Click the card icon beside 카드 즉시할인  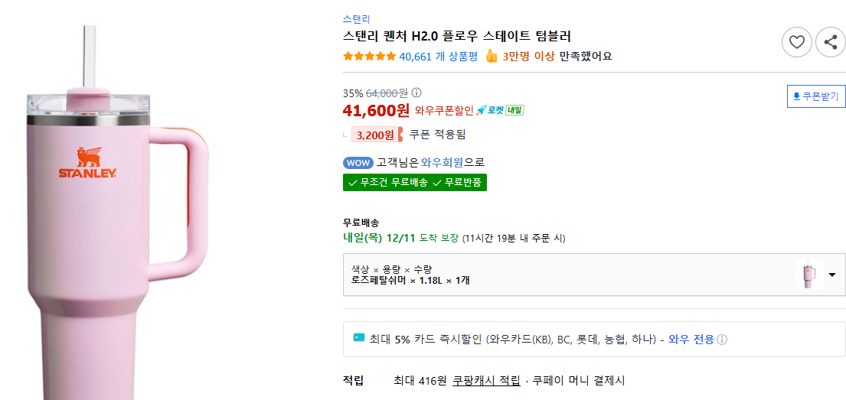[x=359, y=338]
